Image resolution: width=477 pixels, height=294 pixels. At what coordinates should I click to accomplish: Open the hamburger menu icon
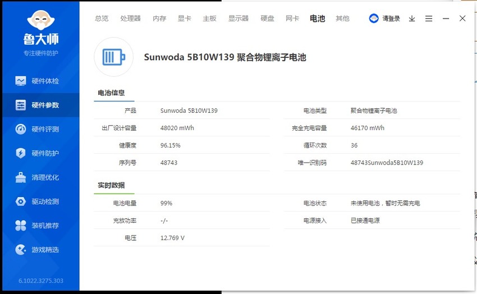[429, 19]
